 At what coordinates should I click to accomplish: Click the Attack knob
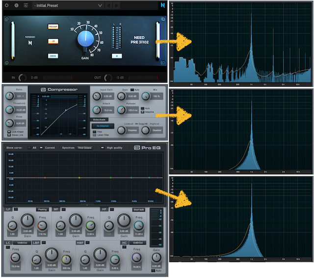[97, 110]
